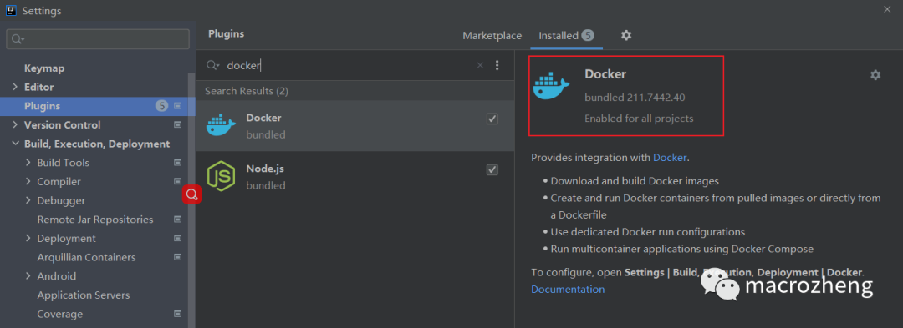Clear the docker search text with X

pos(480,65)
